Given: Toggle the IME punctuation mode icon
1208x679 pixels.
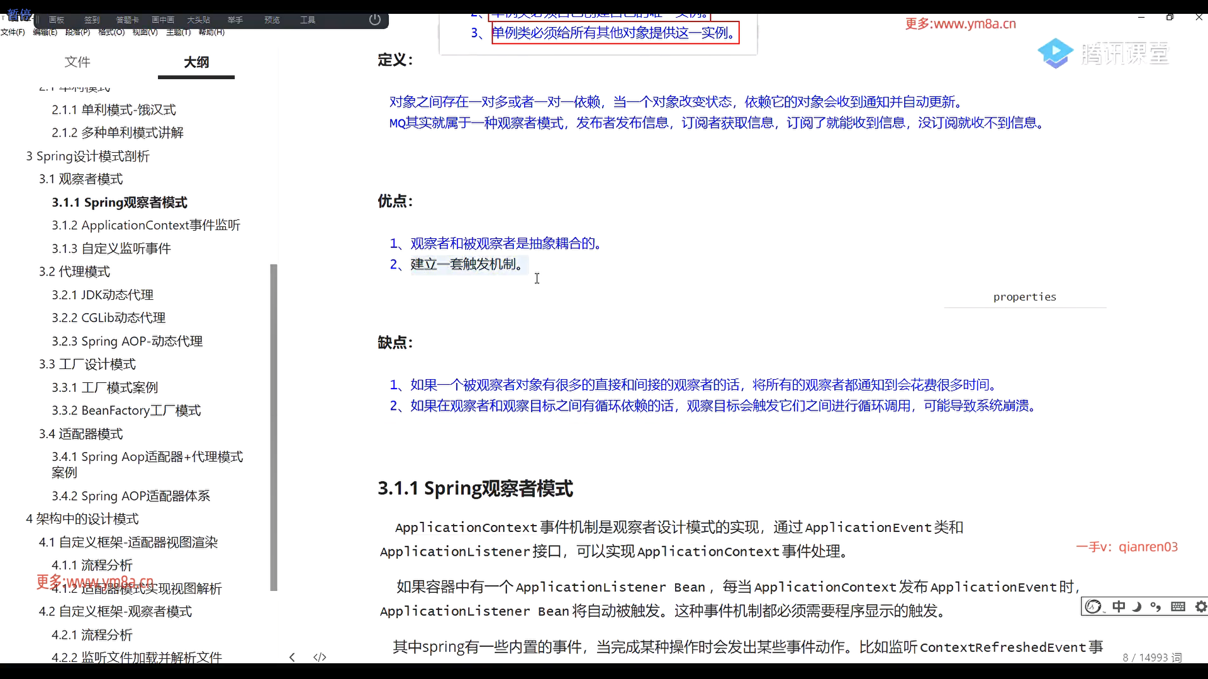Looking at the screenshot, I should click(1156, 607).
